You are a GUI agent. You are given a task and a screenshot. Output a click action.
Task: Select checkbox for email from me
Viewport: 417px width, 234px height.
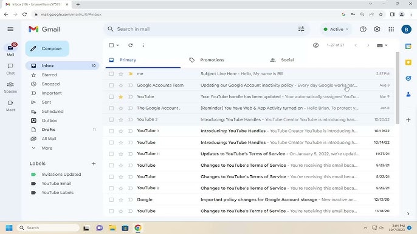111,74
